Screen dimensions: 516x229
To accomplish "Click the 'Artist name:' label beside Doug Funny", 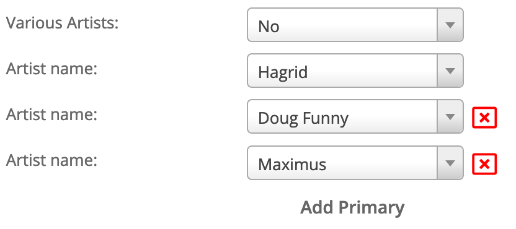I will click(x=51, y=114).
